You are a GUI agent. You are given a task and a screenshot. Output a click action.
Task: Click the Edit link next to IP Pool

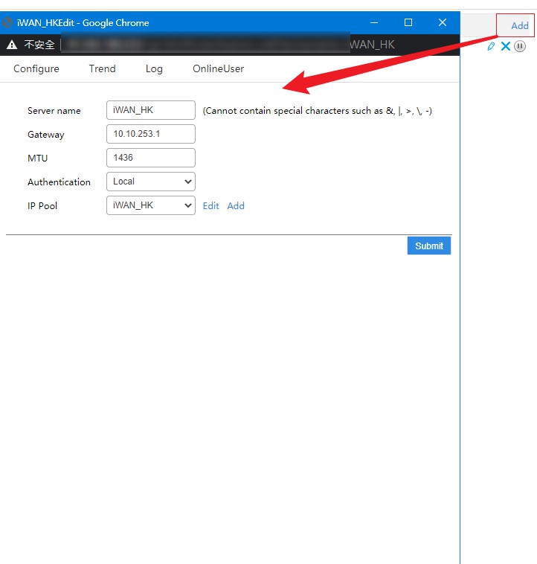(211, 206)
